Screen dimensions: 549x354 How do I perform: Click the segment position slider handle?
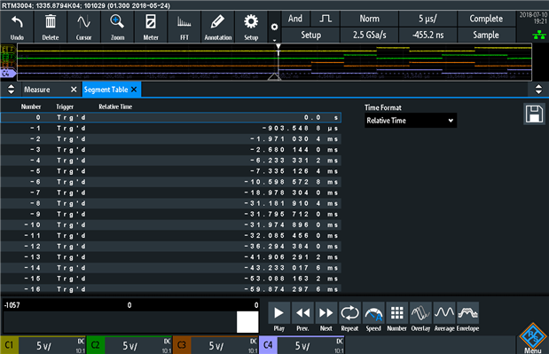click(247, 322)
